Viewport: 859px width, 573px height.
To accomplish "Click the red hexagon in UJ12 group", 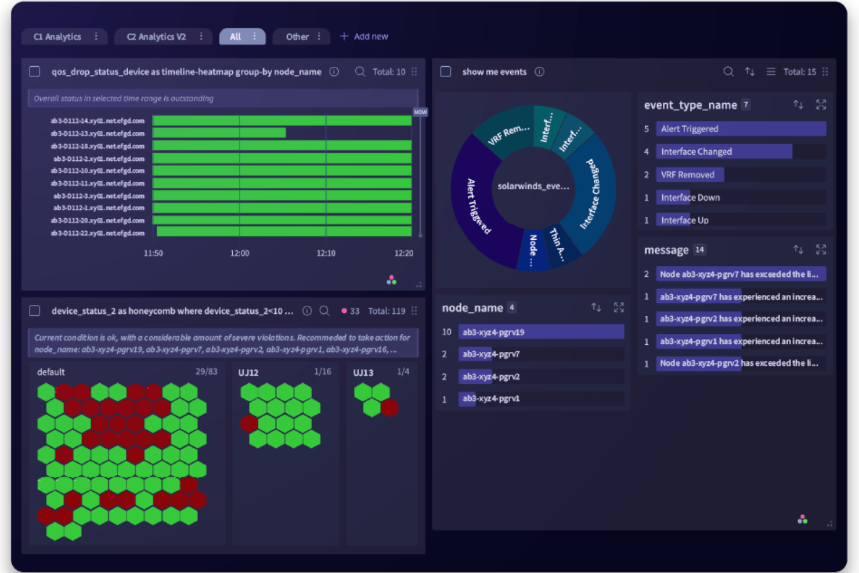I will coord(250,423).
